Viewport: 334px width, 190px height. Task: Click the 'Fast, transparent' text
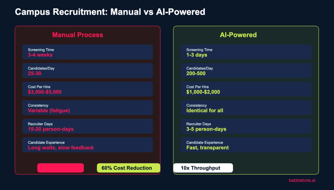pos(208,148)
